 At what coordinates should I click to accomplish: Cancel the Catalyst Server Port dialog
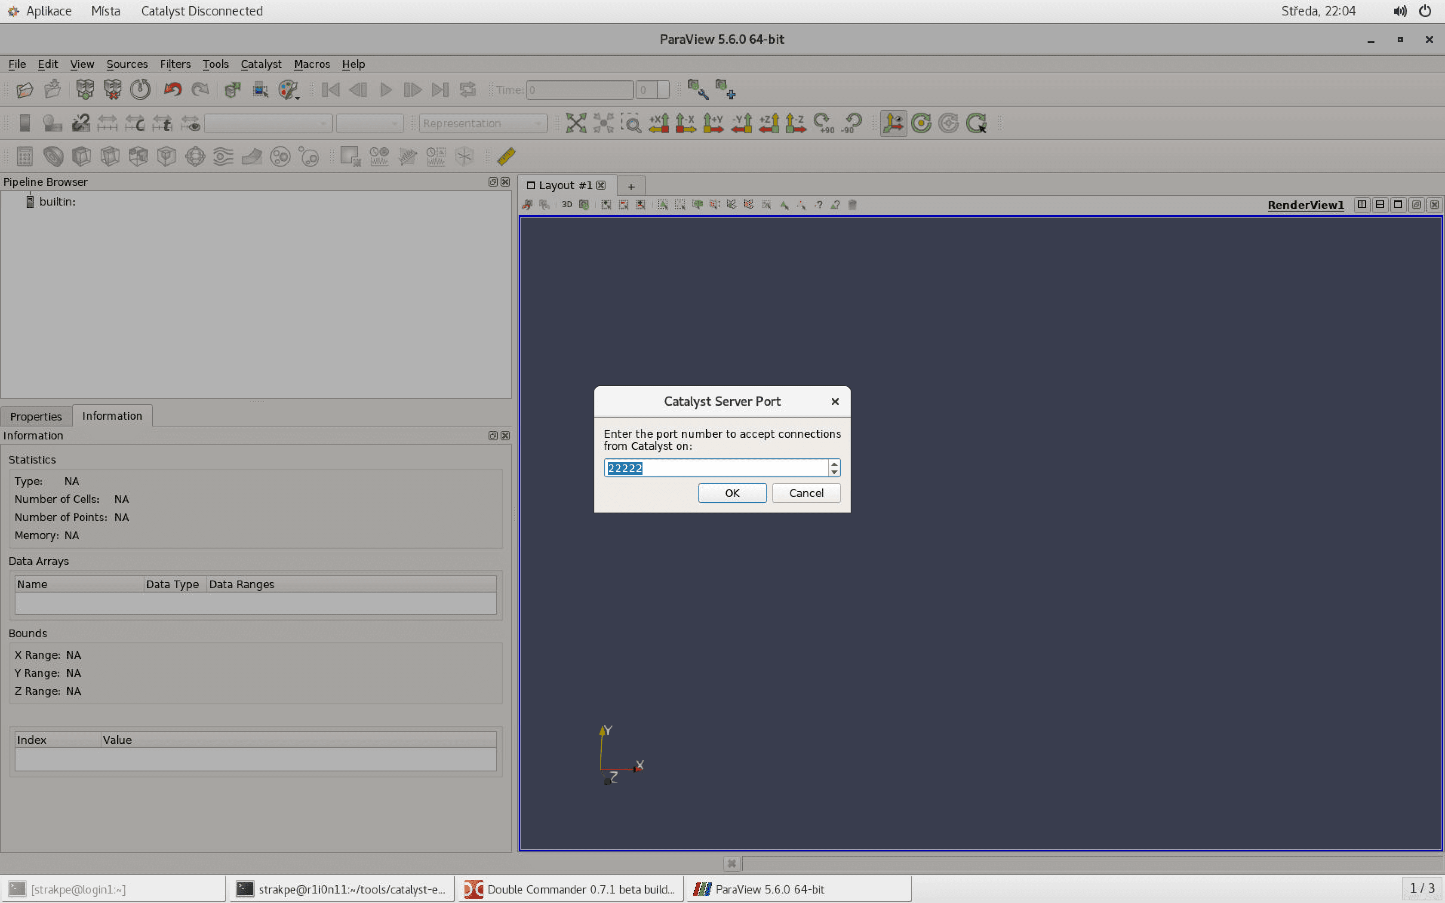coord(806,493)
